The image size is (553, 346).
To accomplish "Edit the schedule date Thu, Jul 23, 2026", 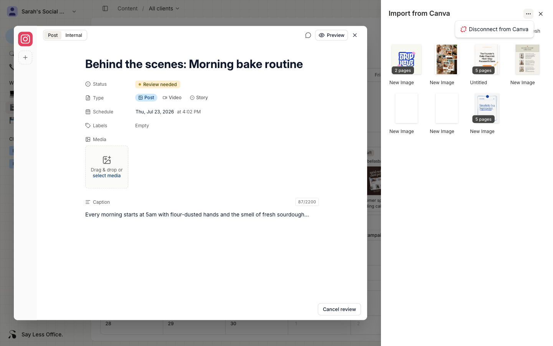I will [x=155, y=112].
